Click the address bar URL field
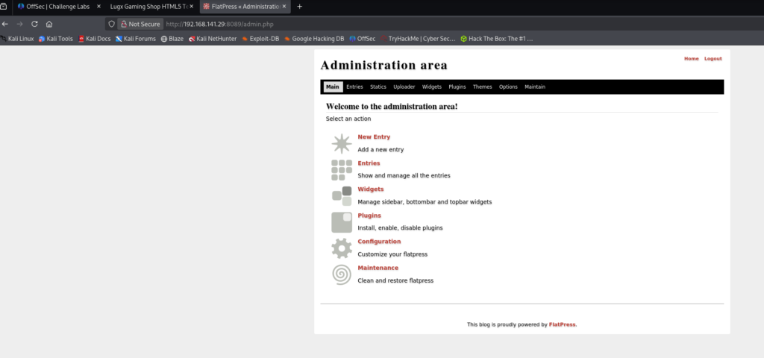 point(373,24)
